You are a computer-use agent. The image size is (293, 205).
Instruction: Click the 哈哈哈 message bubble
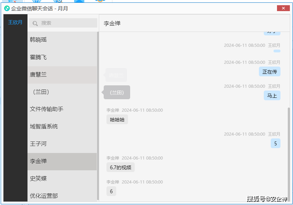(x=117, y=120)
